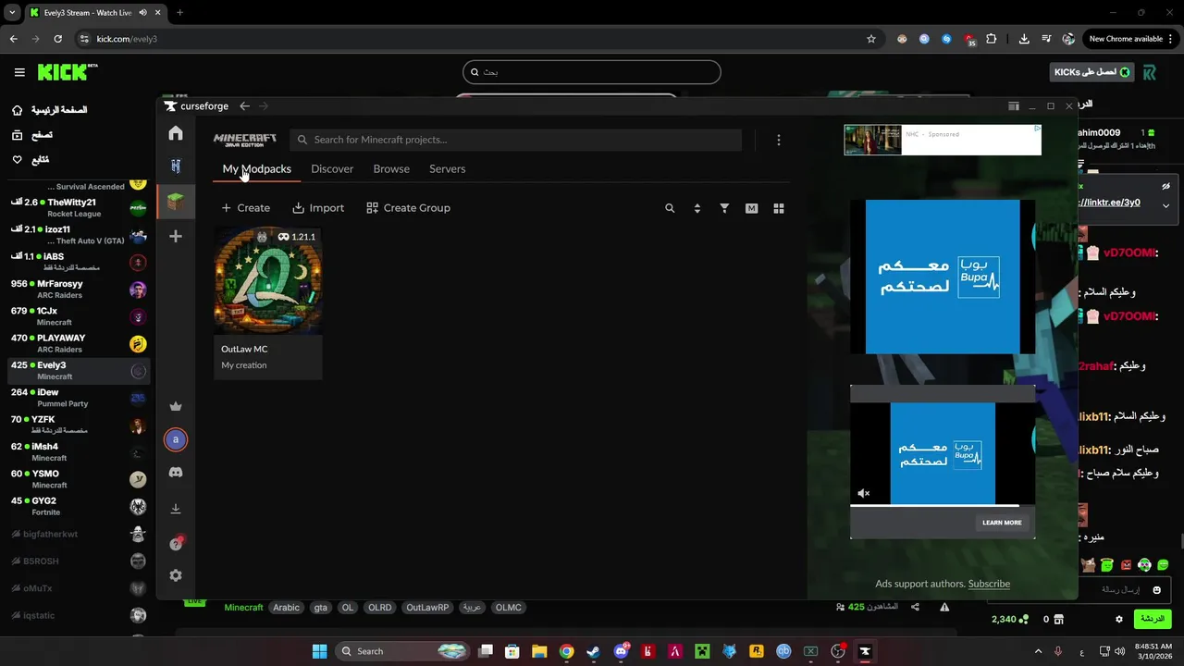This screenshot has width=1184, height=666.
Task: Show hidden system tray icons
Action: coord(1038,651)
